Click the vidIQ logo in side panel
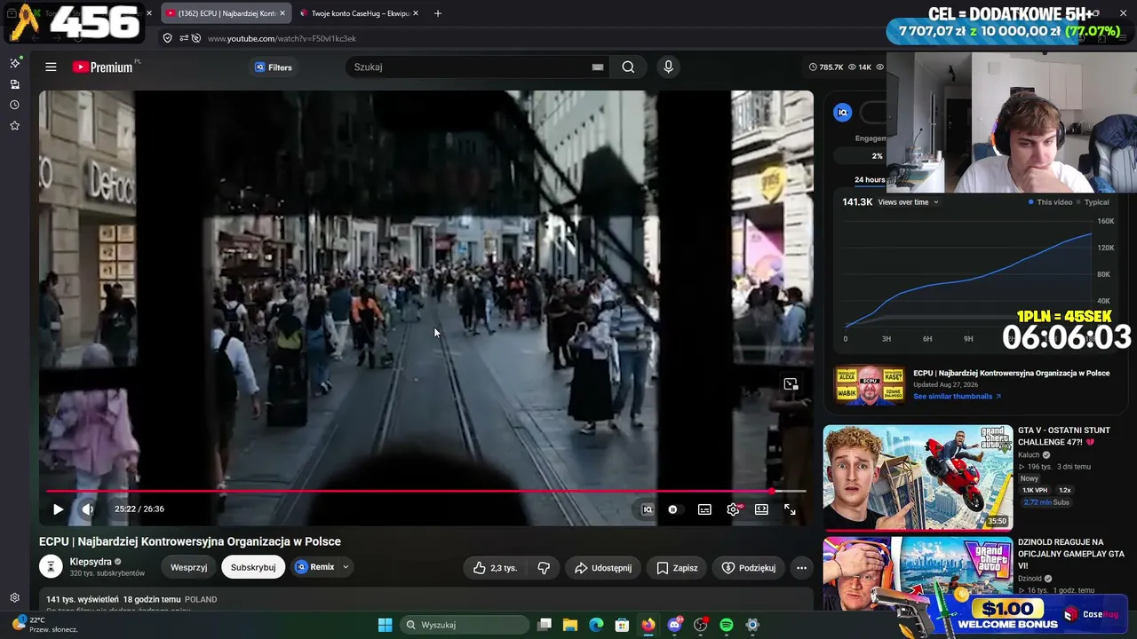Viewport: 1137px width, 639px height. (843, 112)
